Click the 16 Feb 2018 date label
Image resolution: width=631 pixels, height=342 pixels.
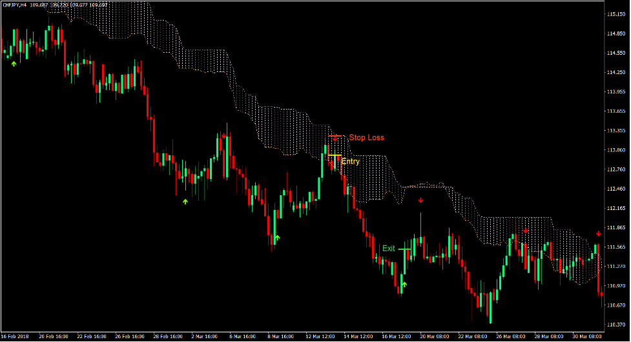(x=14, y=336)
